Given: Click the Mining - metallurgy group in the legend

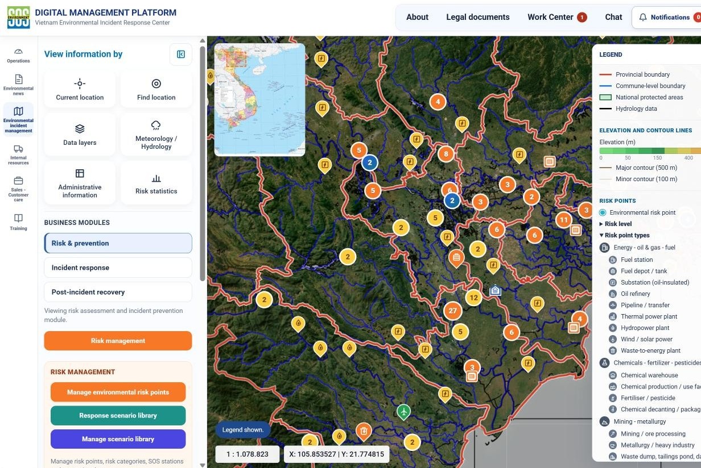Looking at the screenshot, I should [633, 421].
